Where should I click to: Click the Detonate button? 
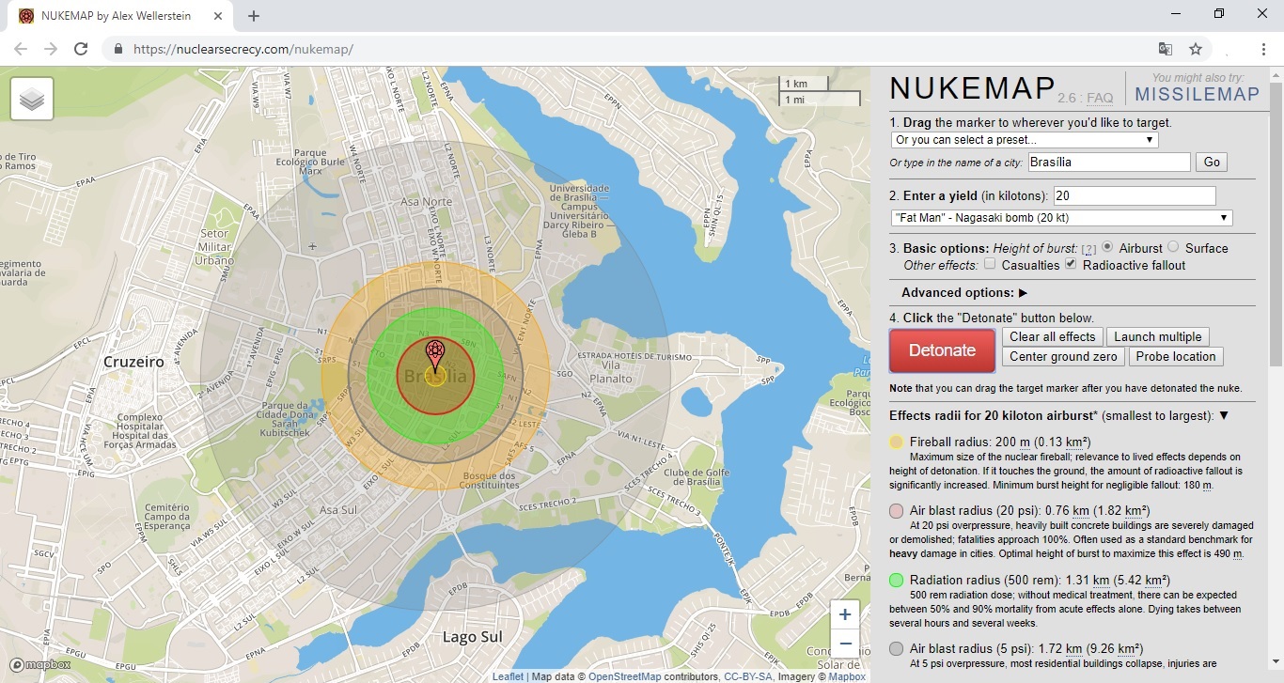point(942,350)
